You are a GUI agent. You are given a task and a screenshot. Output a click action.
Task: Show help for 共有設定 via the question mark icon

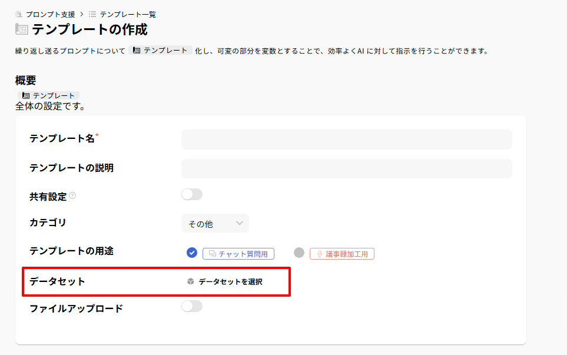[72, 195]
